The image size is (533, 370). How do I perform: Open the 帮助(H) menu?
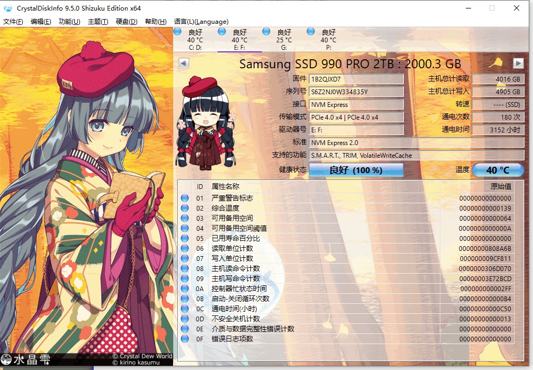[156, 21]
